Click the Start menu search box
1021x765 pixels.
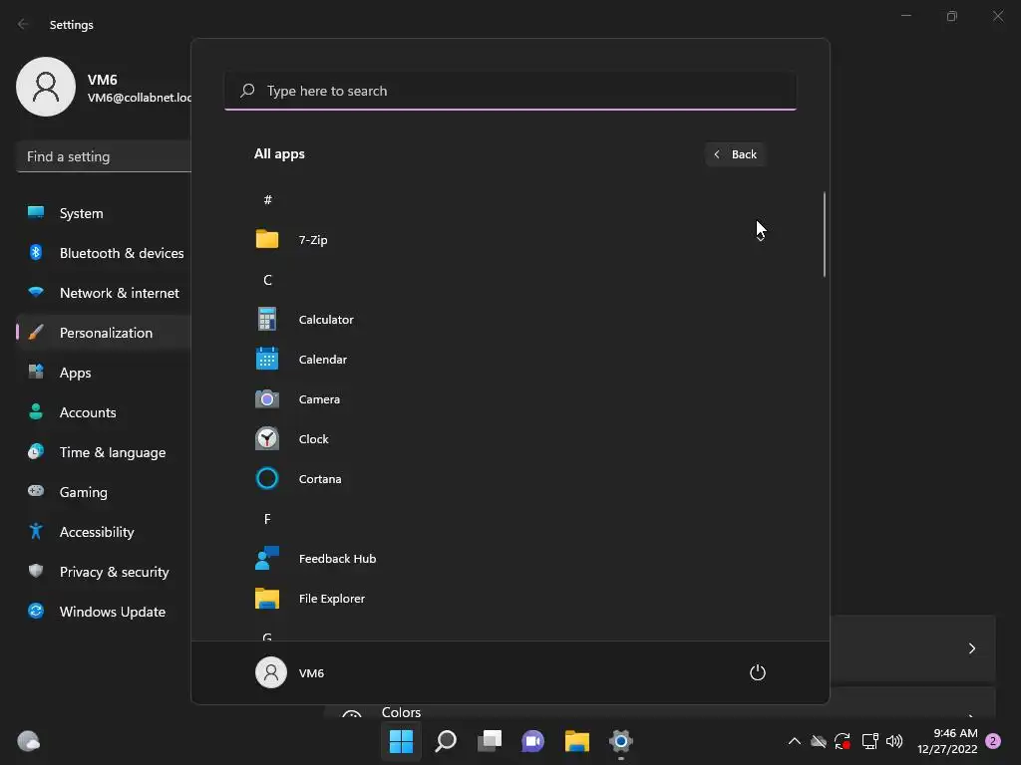point(510,91)
